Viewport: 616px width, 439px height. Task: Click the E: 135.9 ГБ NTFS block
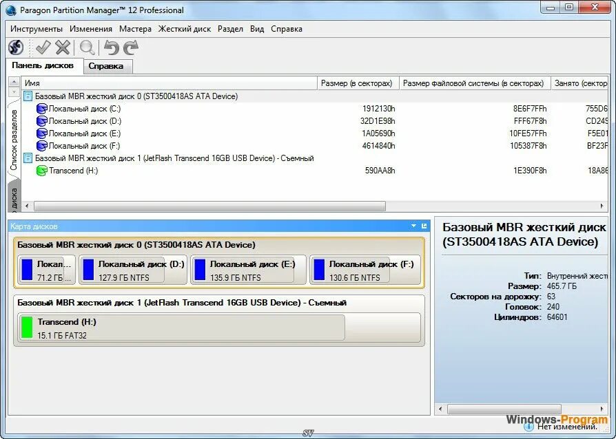click(248, 270)
